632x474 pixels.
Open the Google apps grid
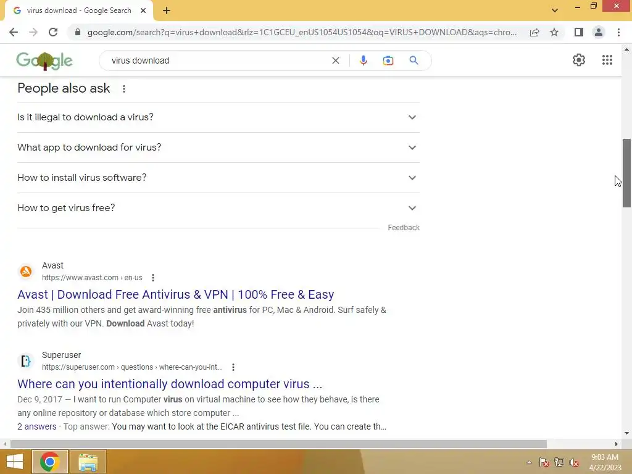coord(607,60)
